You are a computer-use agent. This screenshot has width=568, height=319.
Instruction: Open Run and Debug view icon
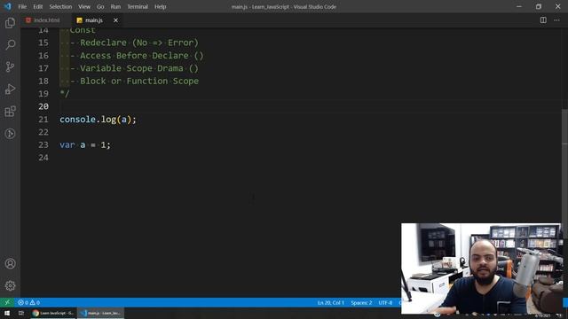(10, 89)
